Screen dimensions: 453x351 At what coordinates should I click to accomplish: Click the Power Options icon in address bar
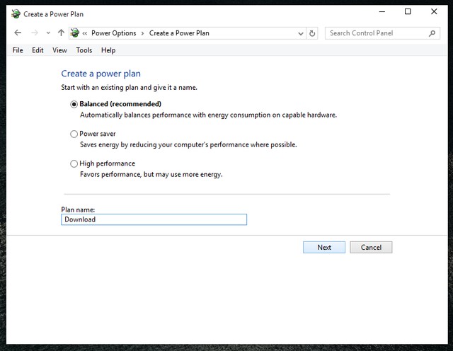point(74,33)
